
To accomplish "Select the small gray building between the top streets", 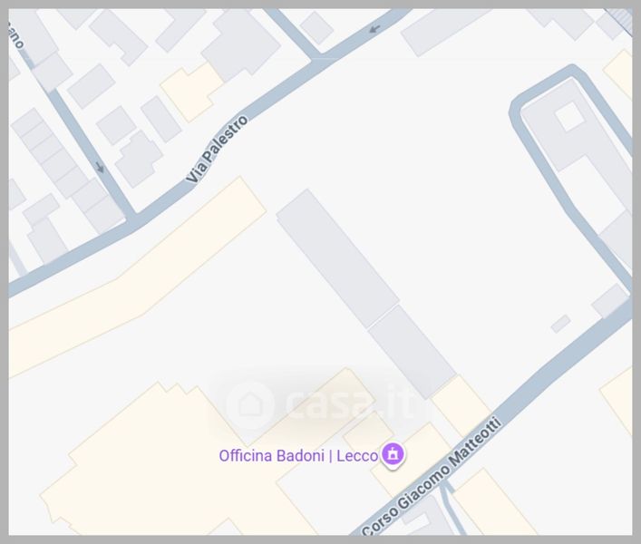I will coord(316,28).
